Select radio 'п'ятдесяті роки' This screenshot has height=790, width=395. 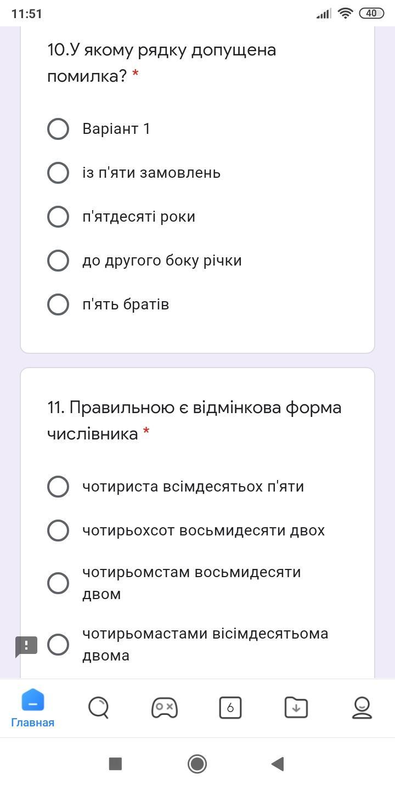click(58, 217)
